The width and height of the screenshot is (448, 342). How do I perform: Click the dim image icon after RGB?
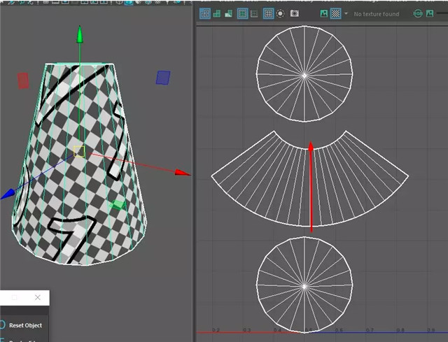click(430, 13)
